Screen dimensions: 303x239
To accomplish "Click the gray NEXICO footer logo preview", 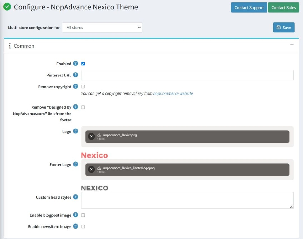I will [x=95, y=188].
